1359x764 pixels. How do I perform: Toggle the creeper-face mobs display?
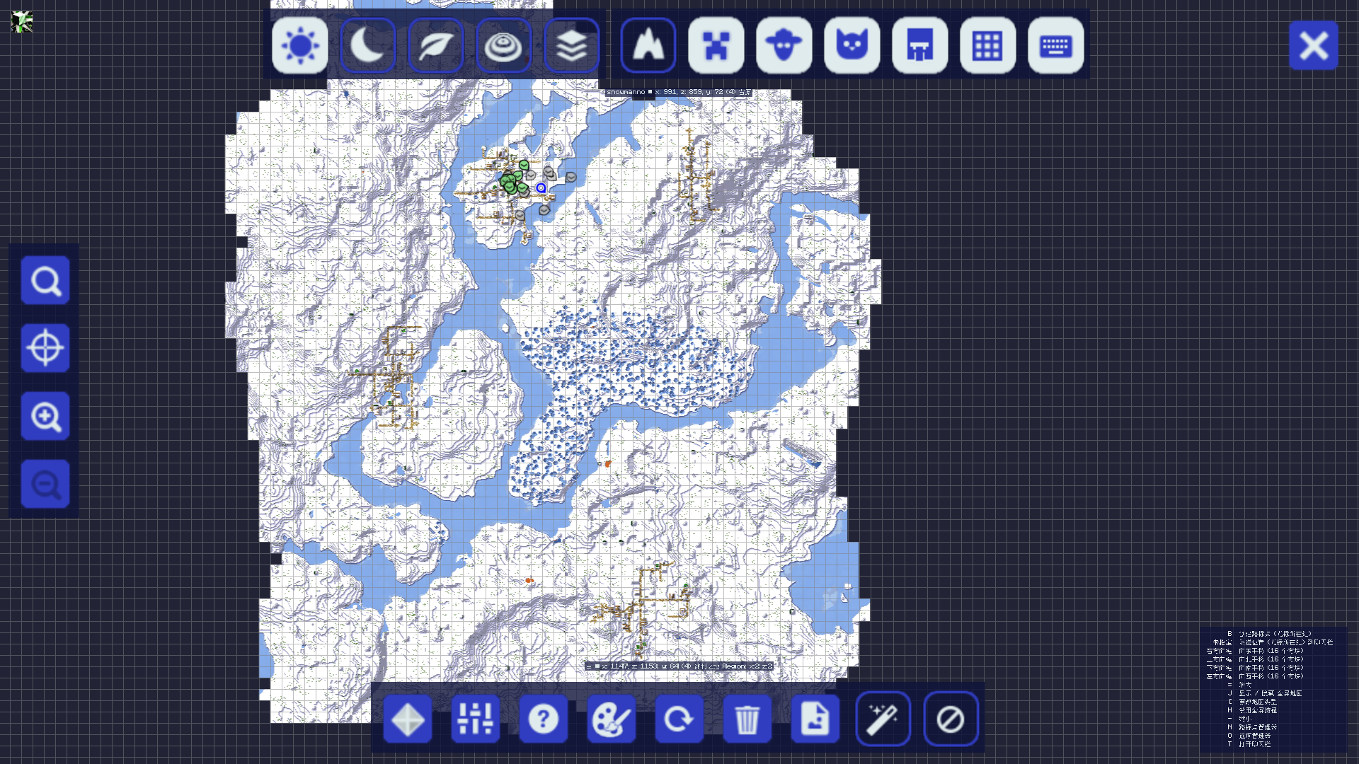(716, 46)
